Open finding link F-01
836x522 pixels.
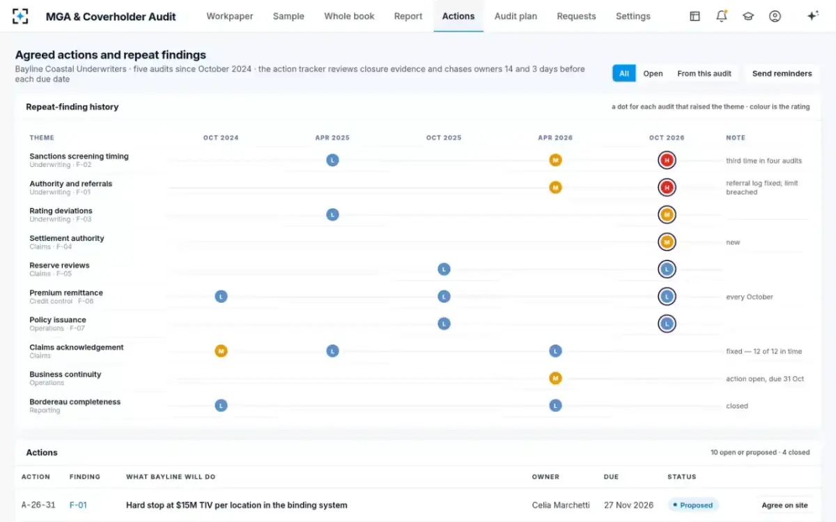point(78,505)
